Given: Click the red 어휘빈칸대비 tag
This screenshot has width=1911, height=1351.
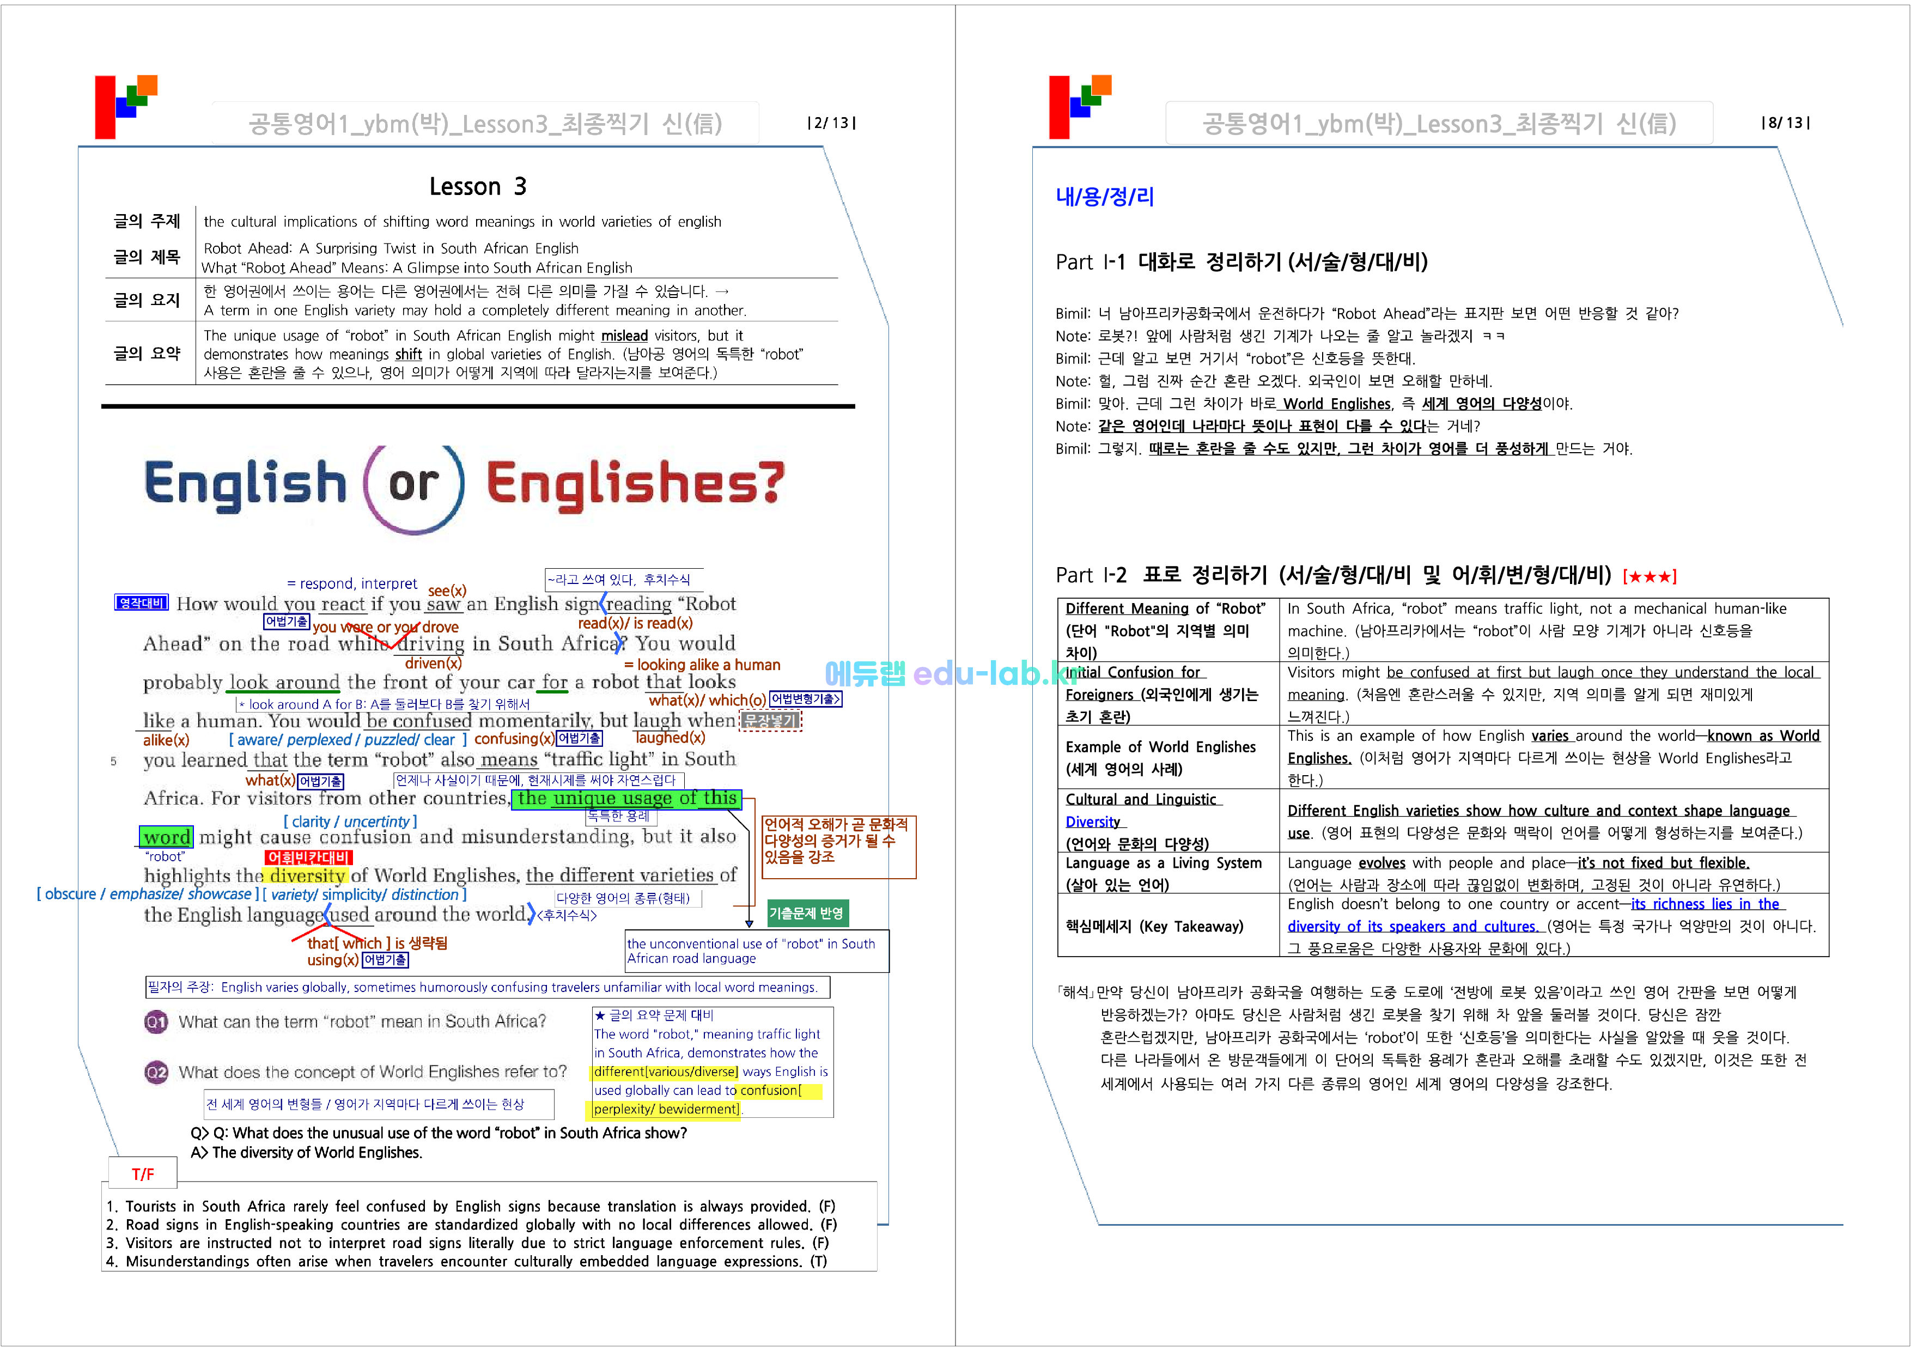Looking at the screenshot, I should 308,857.
